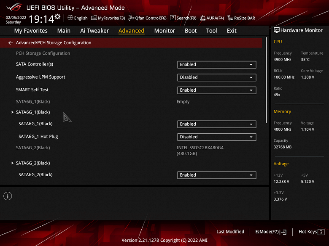Open the Tool tab

[x=211, y=31]
